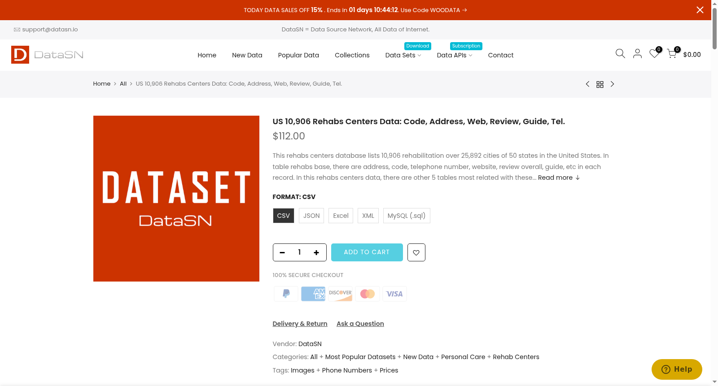Open Most Popular Datasets category link
Viewport: 718px width, 386px height.
360,357
